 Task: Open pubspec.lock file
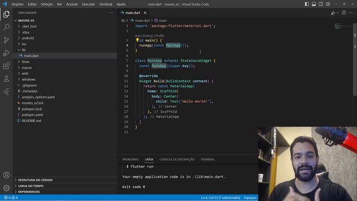click(65, 109)
